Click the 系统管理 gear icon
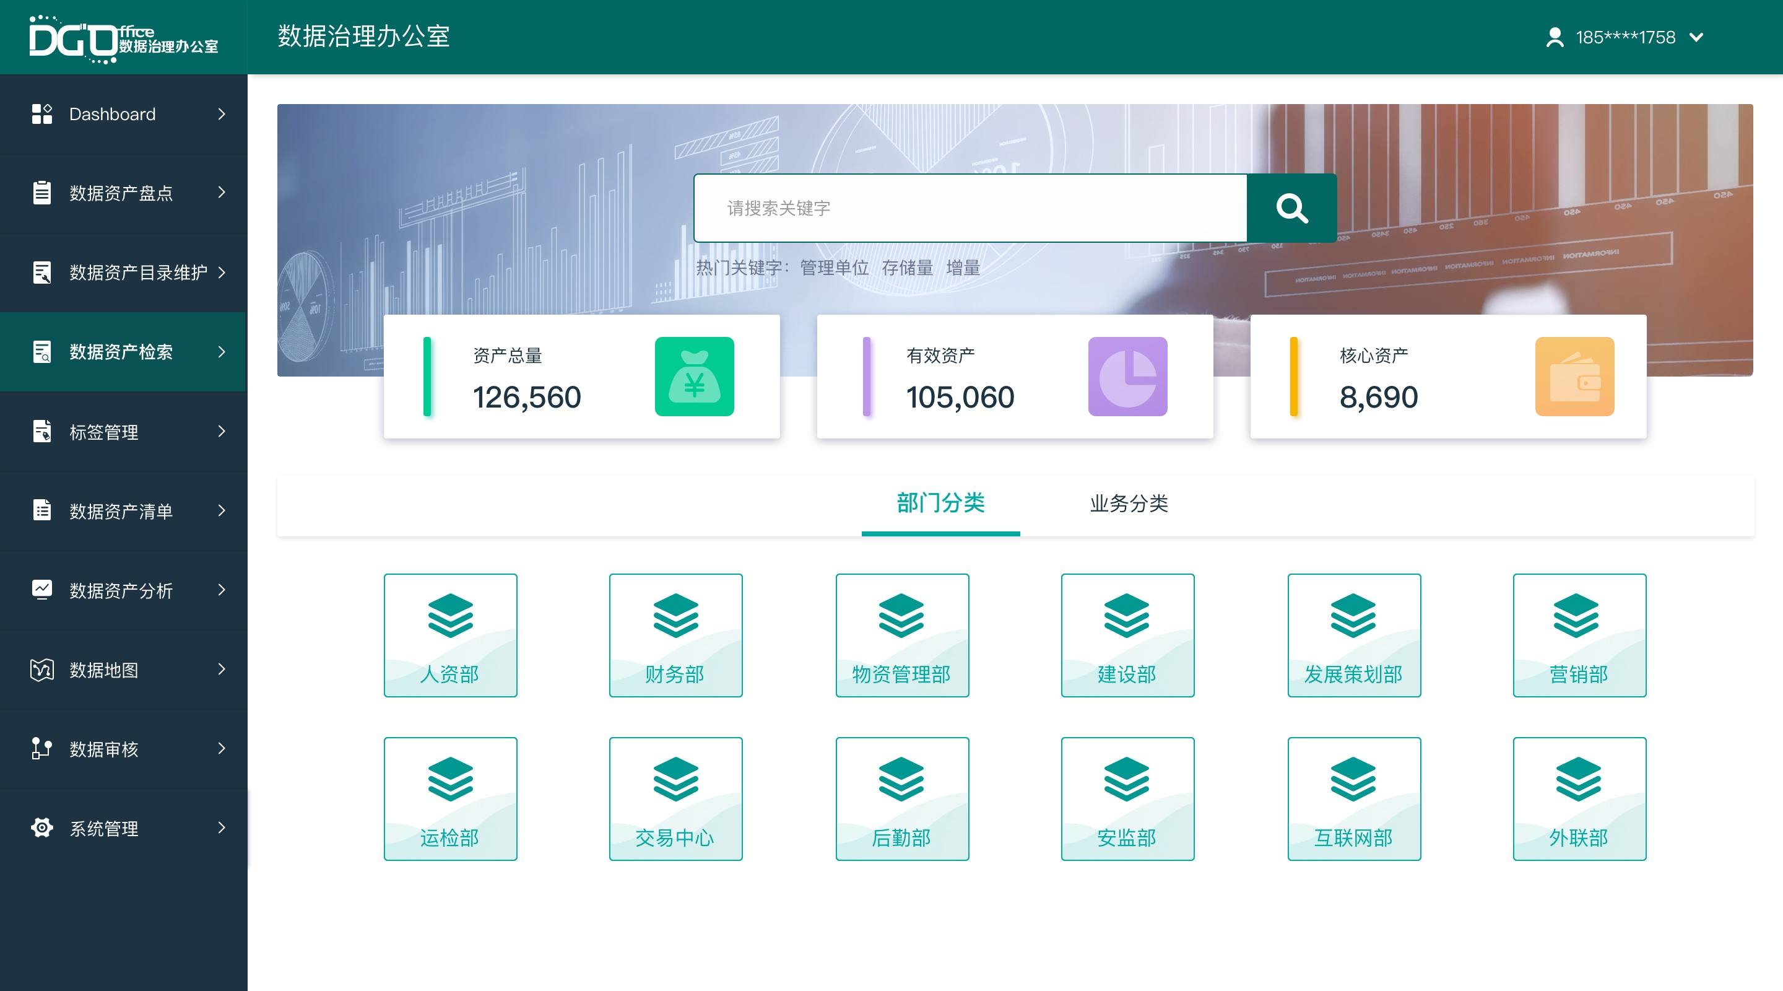The height and width of the screenshot is (991, 1783). click(41, 827)
